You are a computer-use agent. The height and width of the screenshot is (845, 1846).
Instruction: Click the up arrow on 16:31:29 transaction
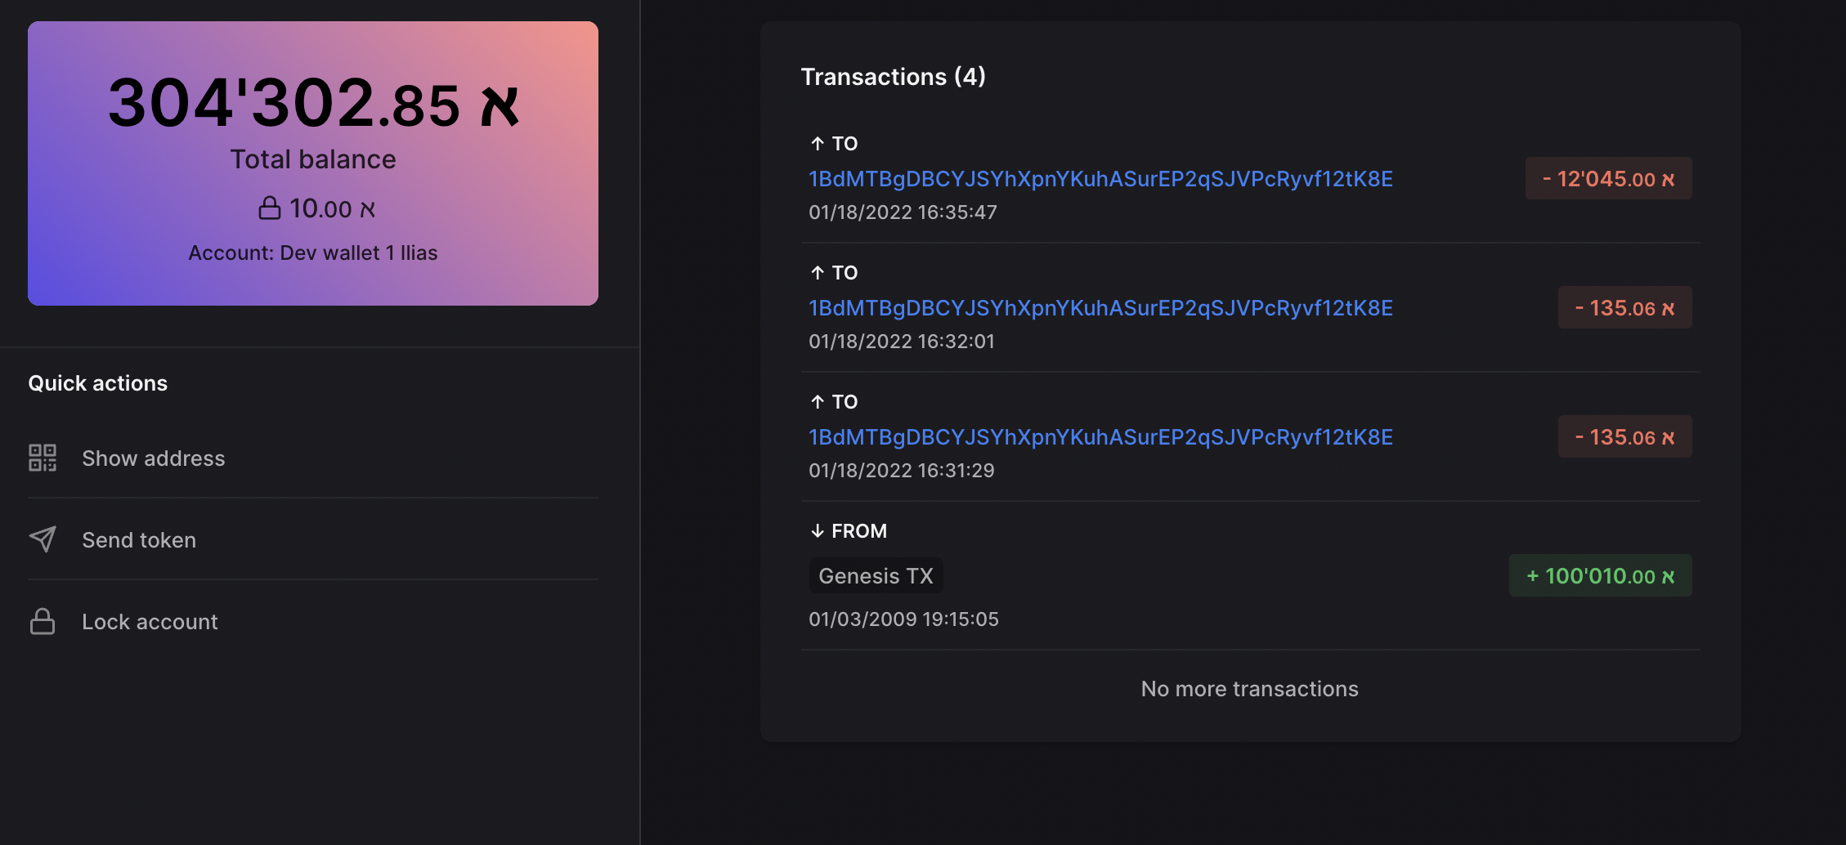pos(816,401)
